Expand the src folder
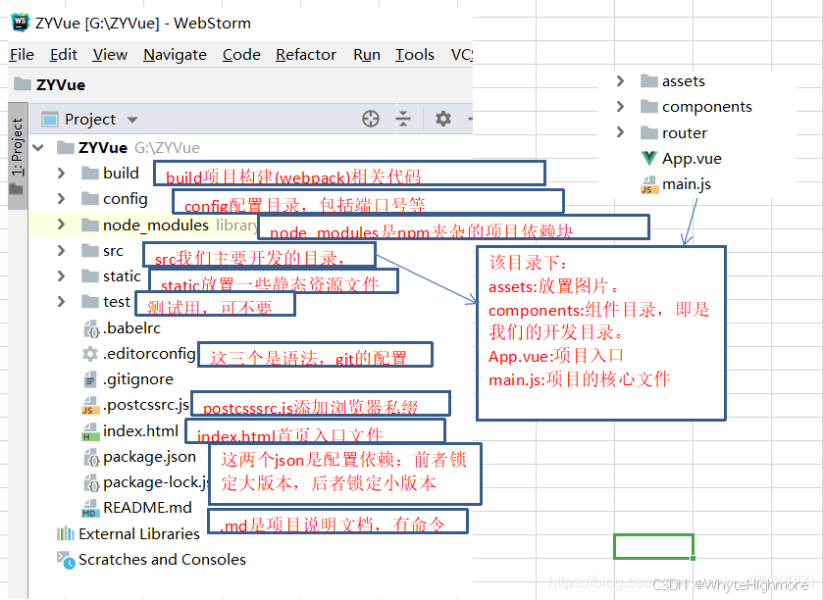 (61, 251)
